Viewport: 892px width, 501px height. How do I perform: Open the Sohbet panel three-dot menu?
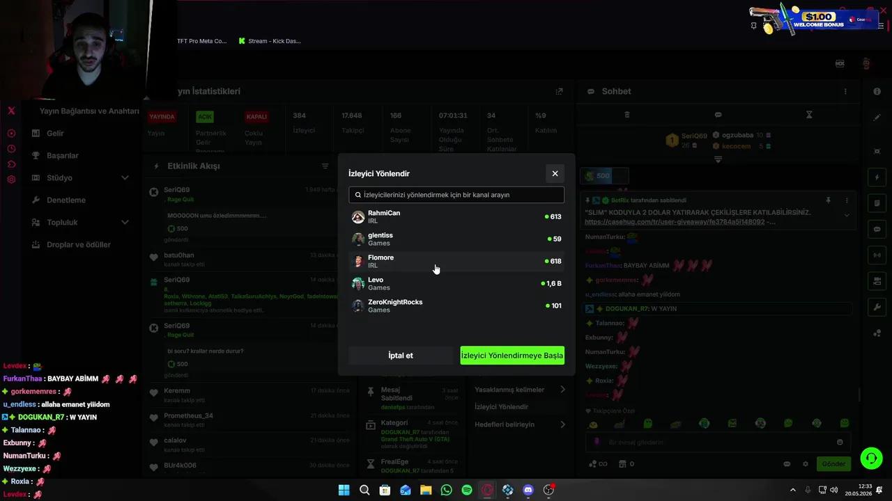[x=845, y=91]
